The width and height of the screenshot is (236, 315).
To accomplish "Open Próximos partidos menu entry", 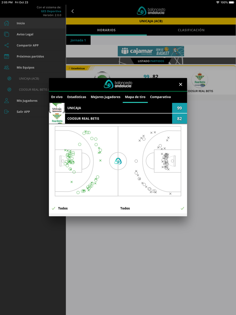I will click(x=33, y=56).
